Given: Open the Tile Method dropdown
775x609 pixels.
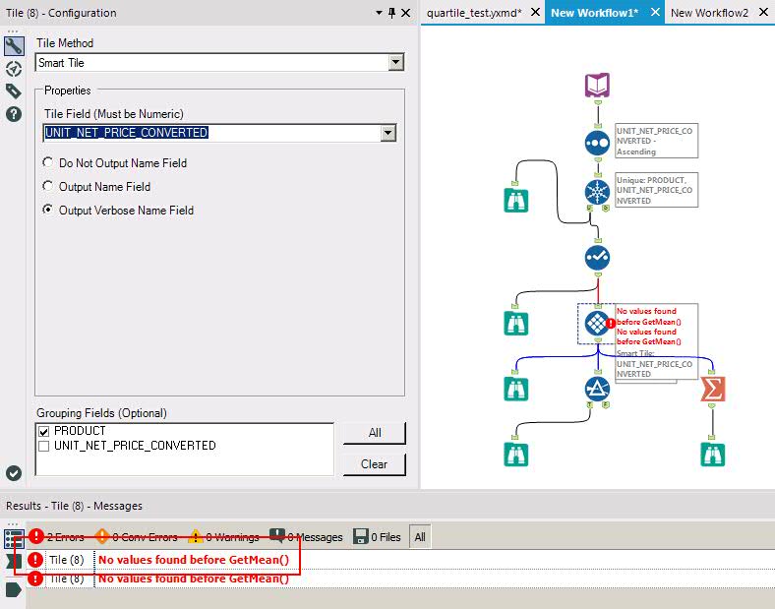Looking at the screenshot, I should [x=395, y=62].
